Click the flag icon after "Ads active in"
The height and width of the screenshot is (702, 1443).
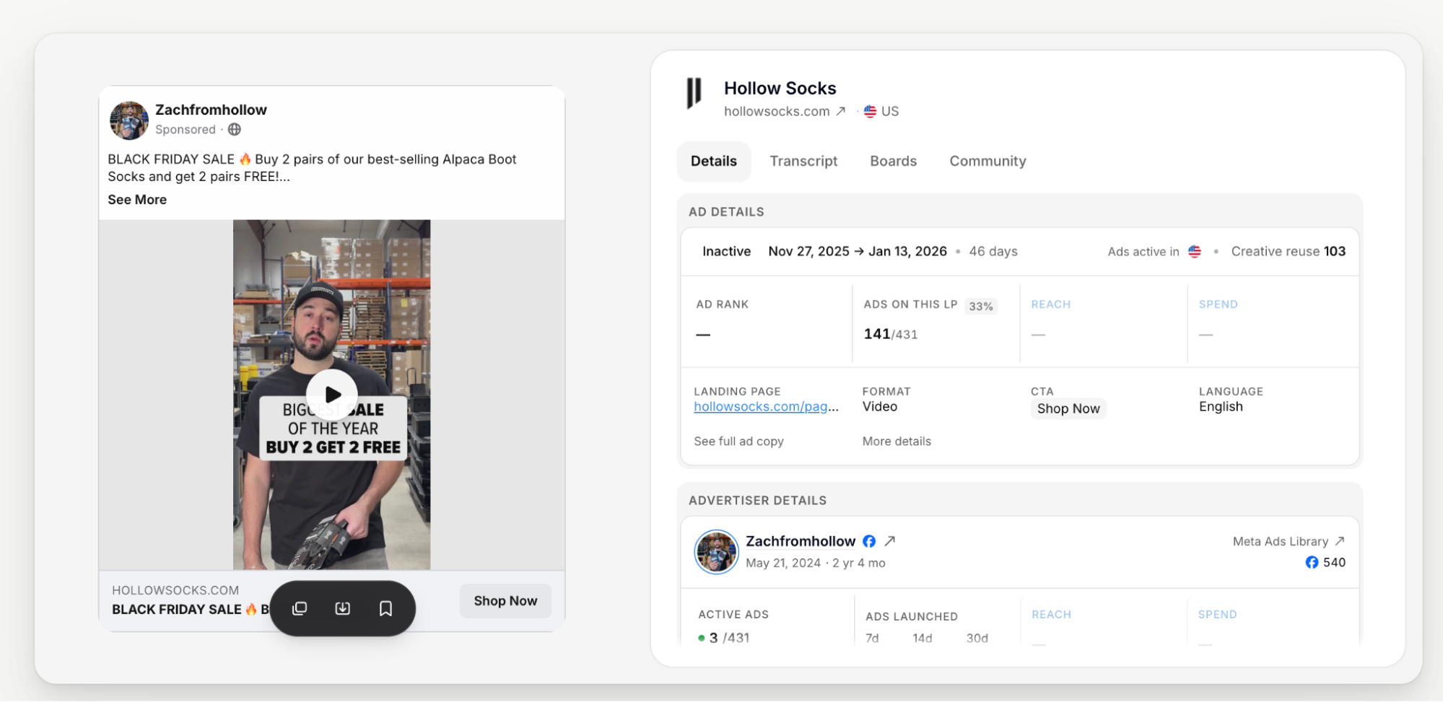pos(1195,251)
